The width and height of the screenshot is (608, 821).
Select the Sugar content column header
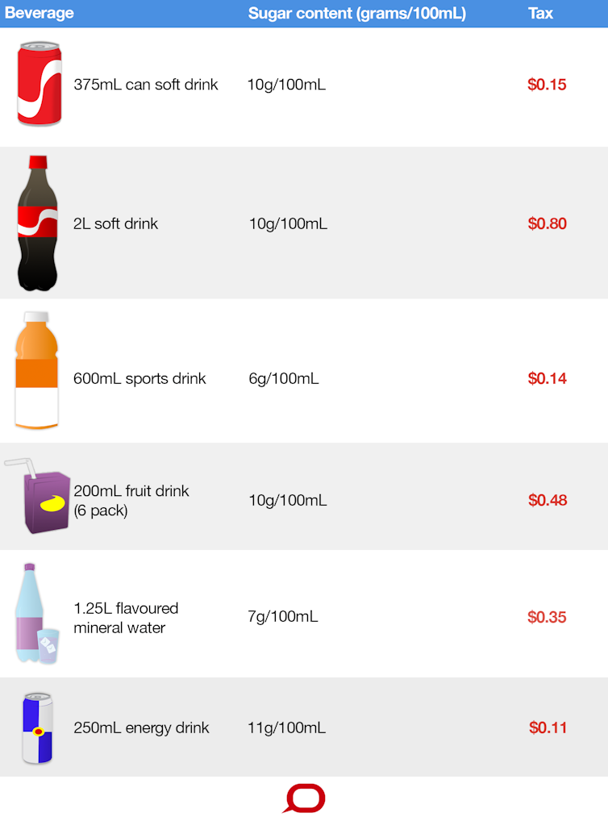356,13
